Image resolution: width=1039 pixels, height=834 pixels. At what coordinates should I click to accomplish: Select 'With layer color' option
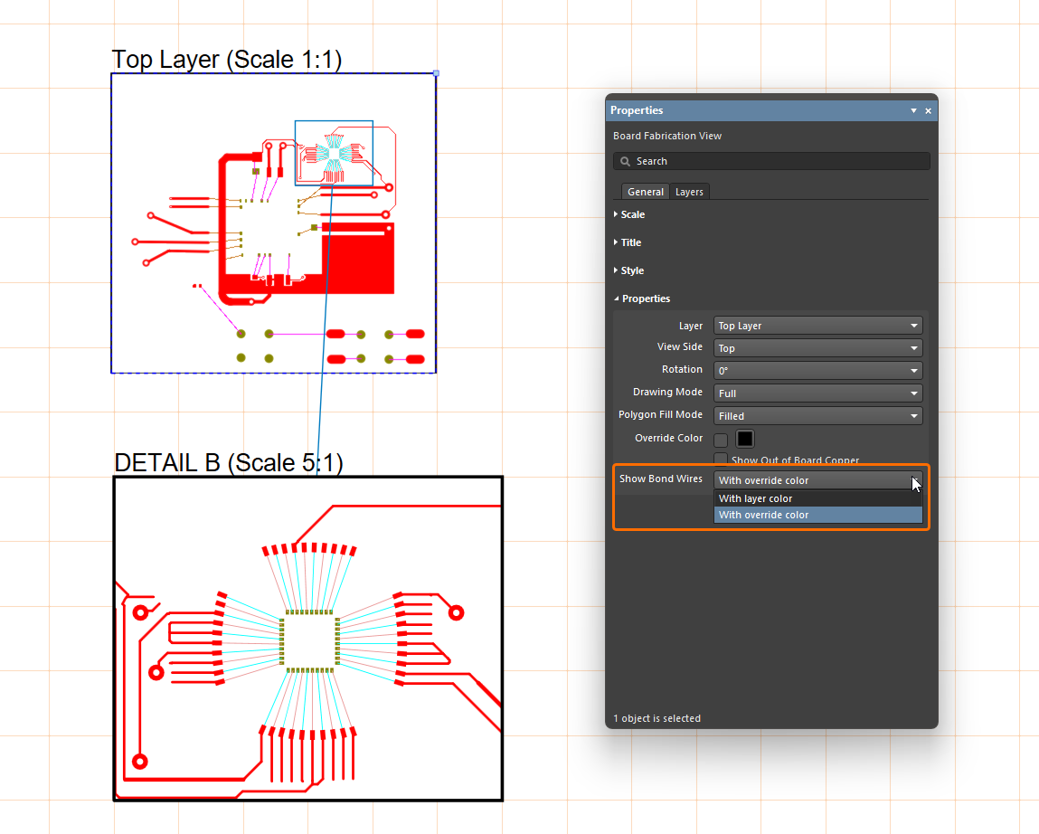coord(817,498)
